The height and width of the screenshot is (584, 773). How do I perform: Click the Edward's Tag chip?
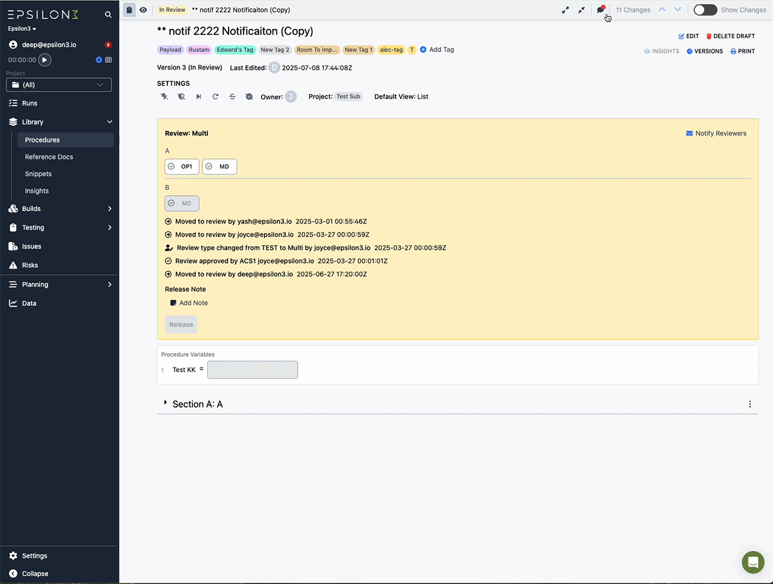pos(235,50)
